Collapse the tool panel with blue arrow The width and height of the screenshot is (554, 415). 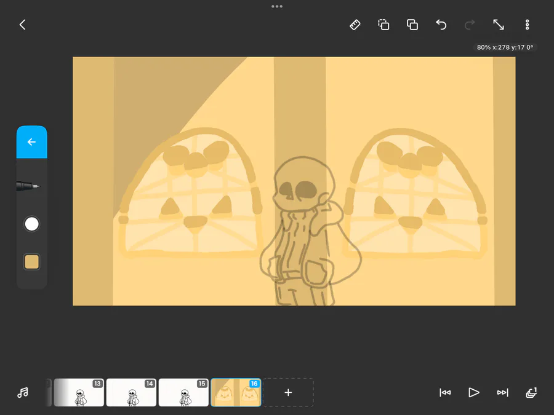point(32,142)
